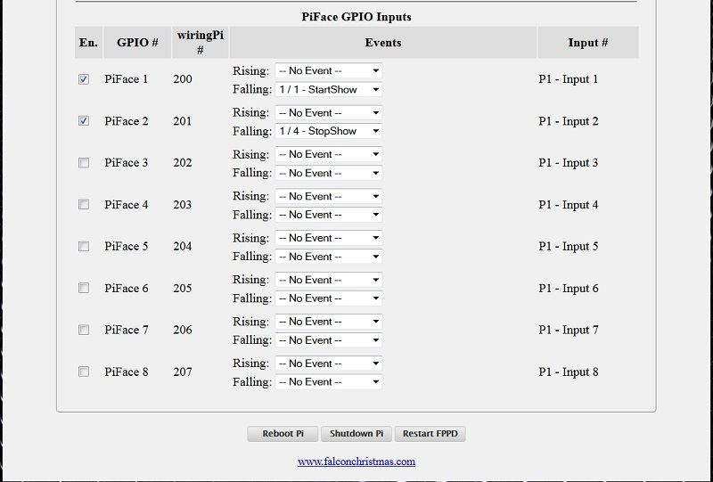Screen dimensions: 713x482
Task: Click the Reboot Pi button
Action: (x=283, y=434)
